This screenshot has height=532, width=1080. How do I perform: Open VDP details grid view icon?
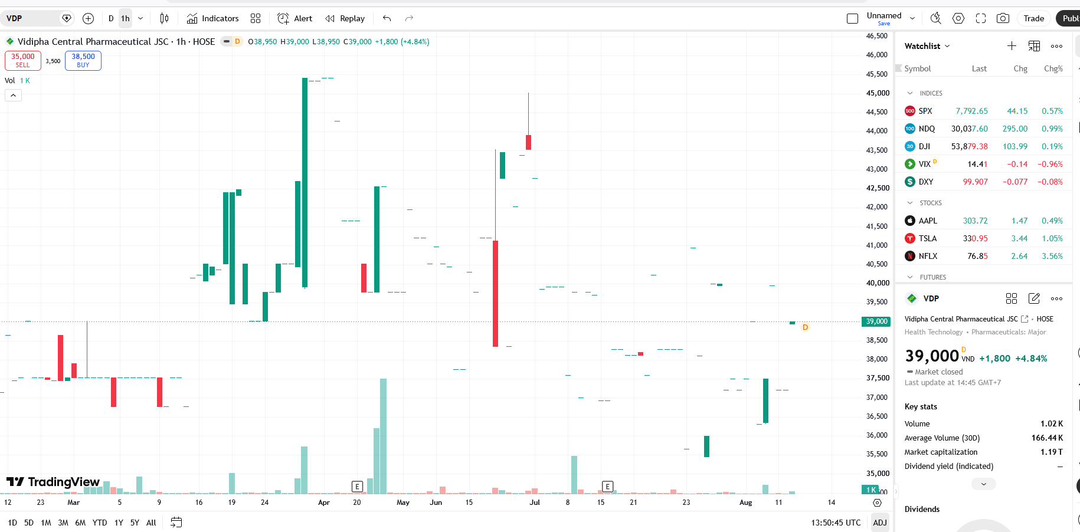click(x=1012, y=298)
